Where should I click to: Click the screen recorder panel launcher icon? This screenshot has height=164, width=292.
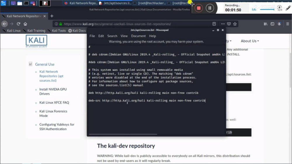pyautogui.click(x=33, y=3)
